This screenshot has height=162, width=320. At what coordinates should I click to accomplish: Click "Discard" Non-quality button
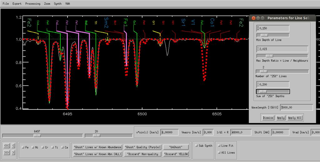142,154
